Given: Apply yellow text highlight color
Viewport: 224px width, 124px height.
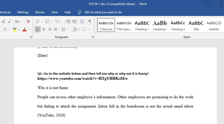Looking at the screenshot, I should click(x=14, y=29).
